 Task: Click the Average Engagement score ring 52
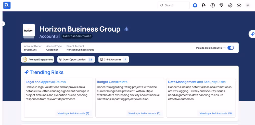pyautogui.click(x=24, y=59)
